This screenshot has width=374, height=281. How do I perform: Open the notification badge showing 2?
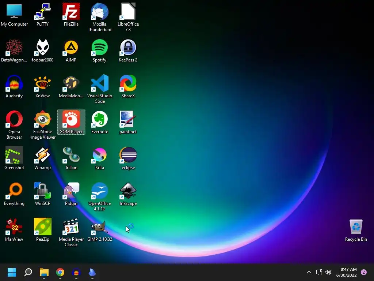(x=364, y=272)
